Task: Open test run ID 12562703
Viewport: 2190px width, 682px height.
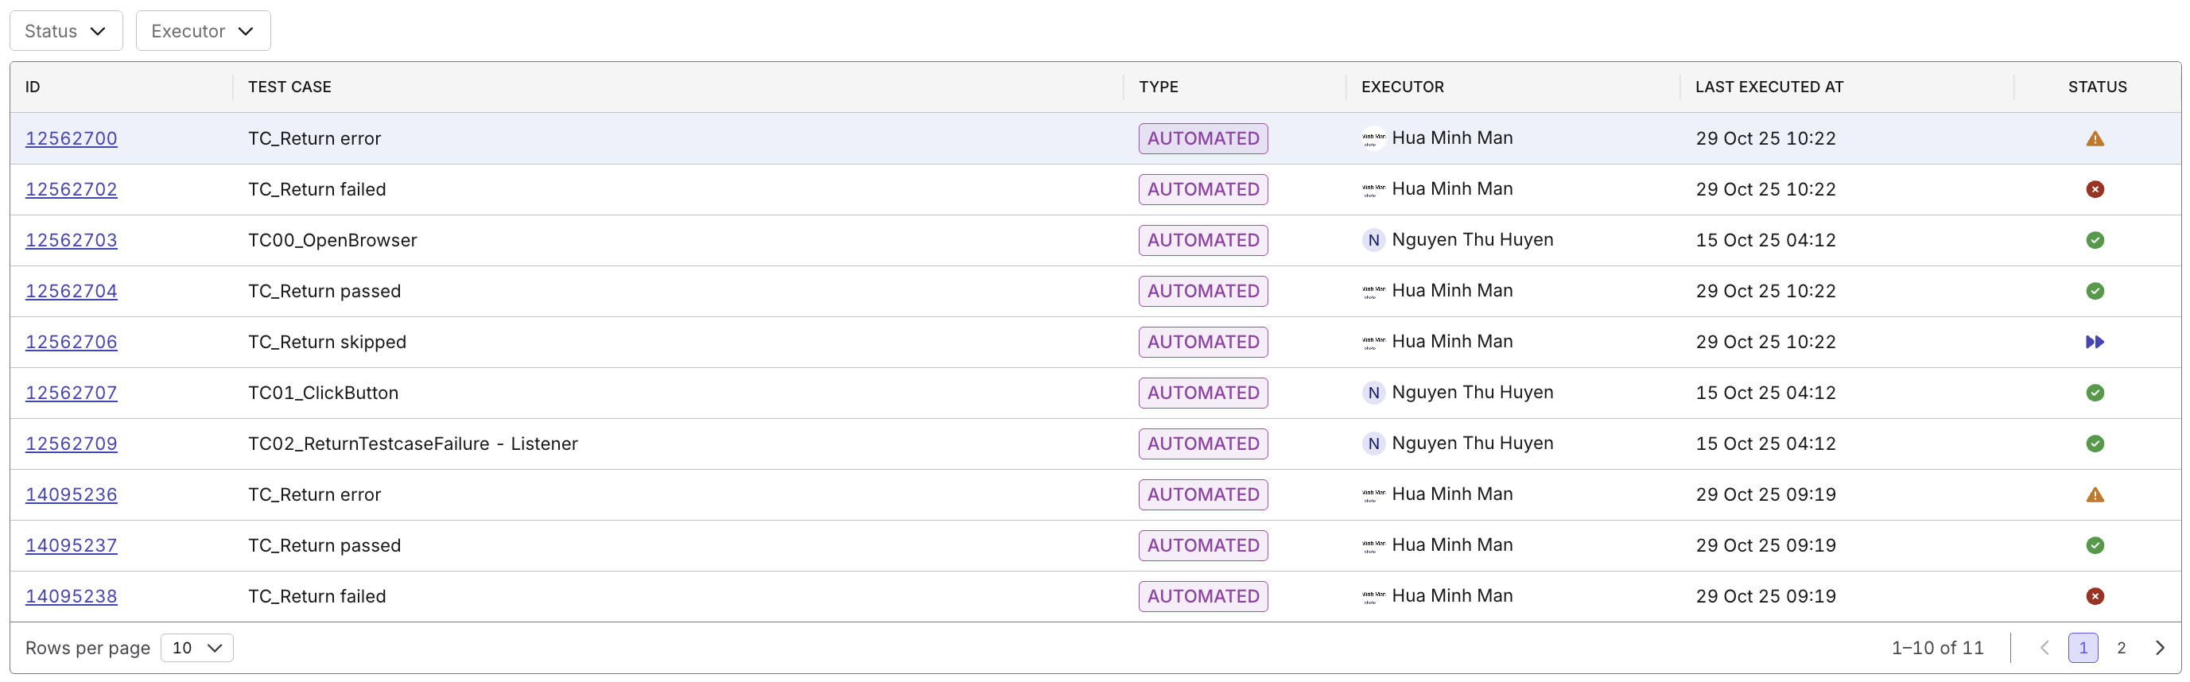Action: coord(72,240)
